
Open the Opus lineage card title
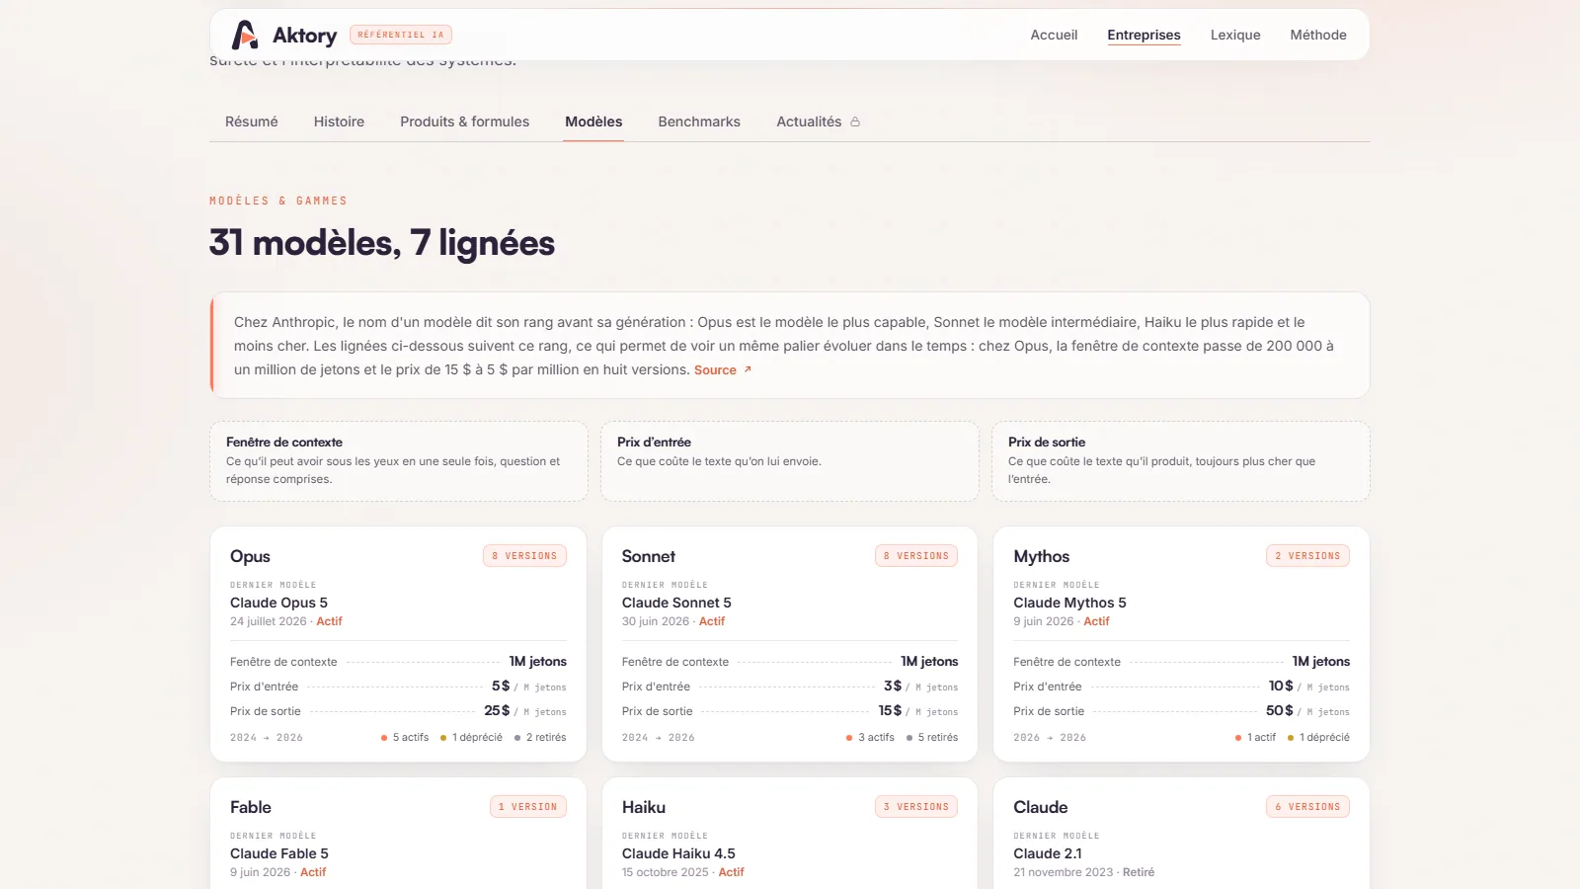[x=250, y=556]
